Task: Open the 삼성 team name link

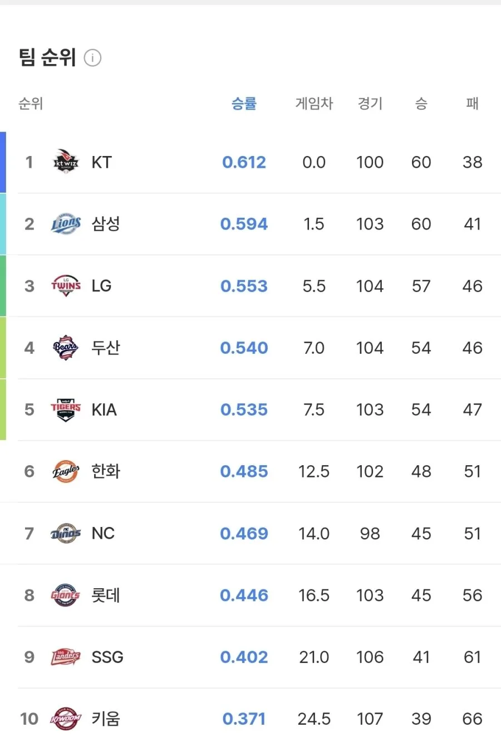Action: [106, 224]
